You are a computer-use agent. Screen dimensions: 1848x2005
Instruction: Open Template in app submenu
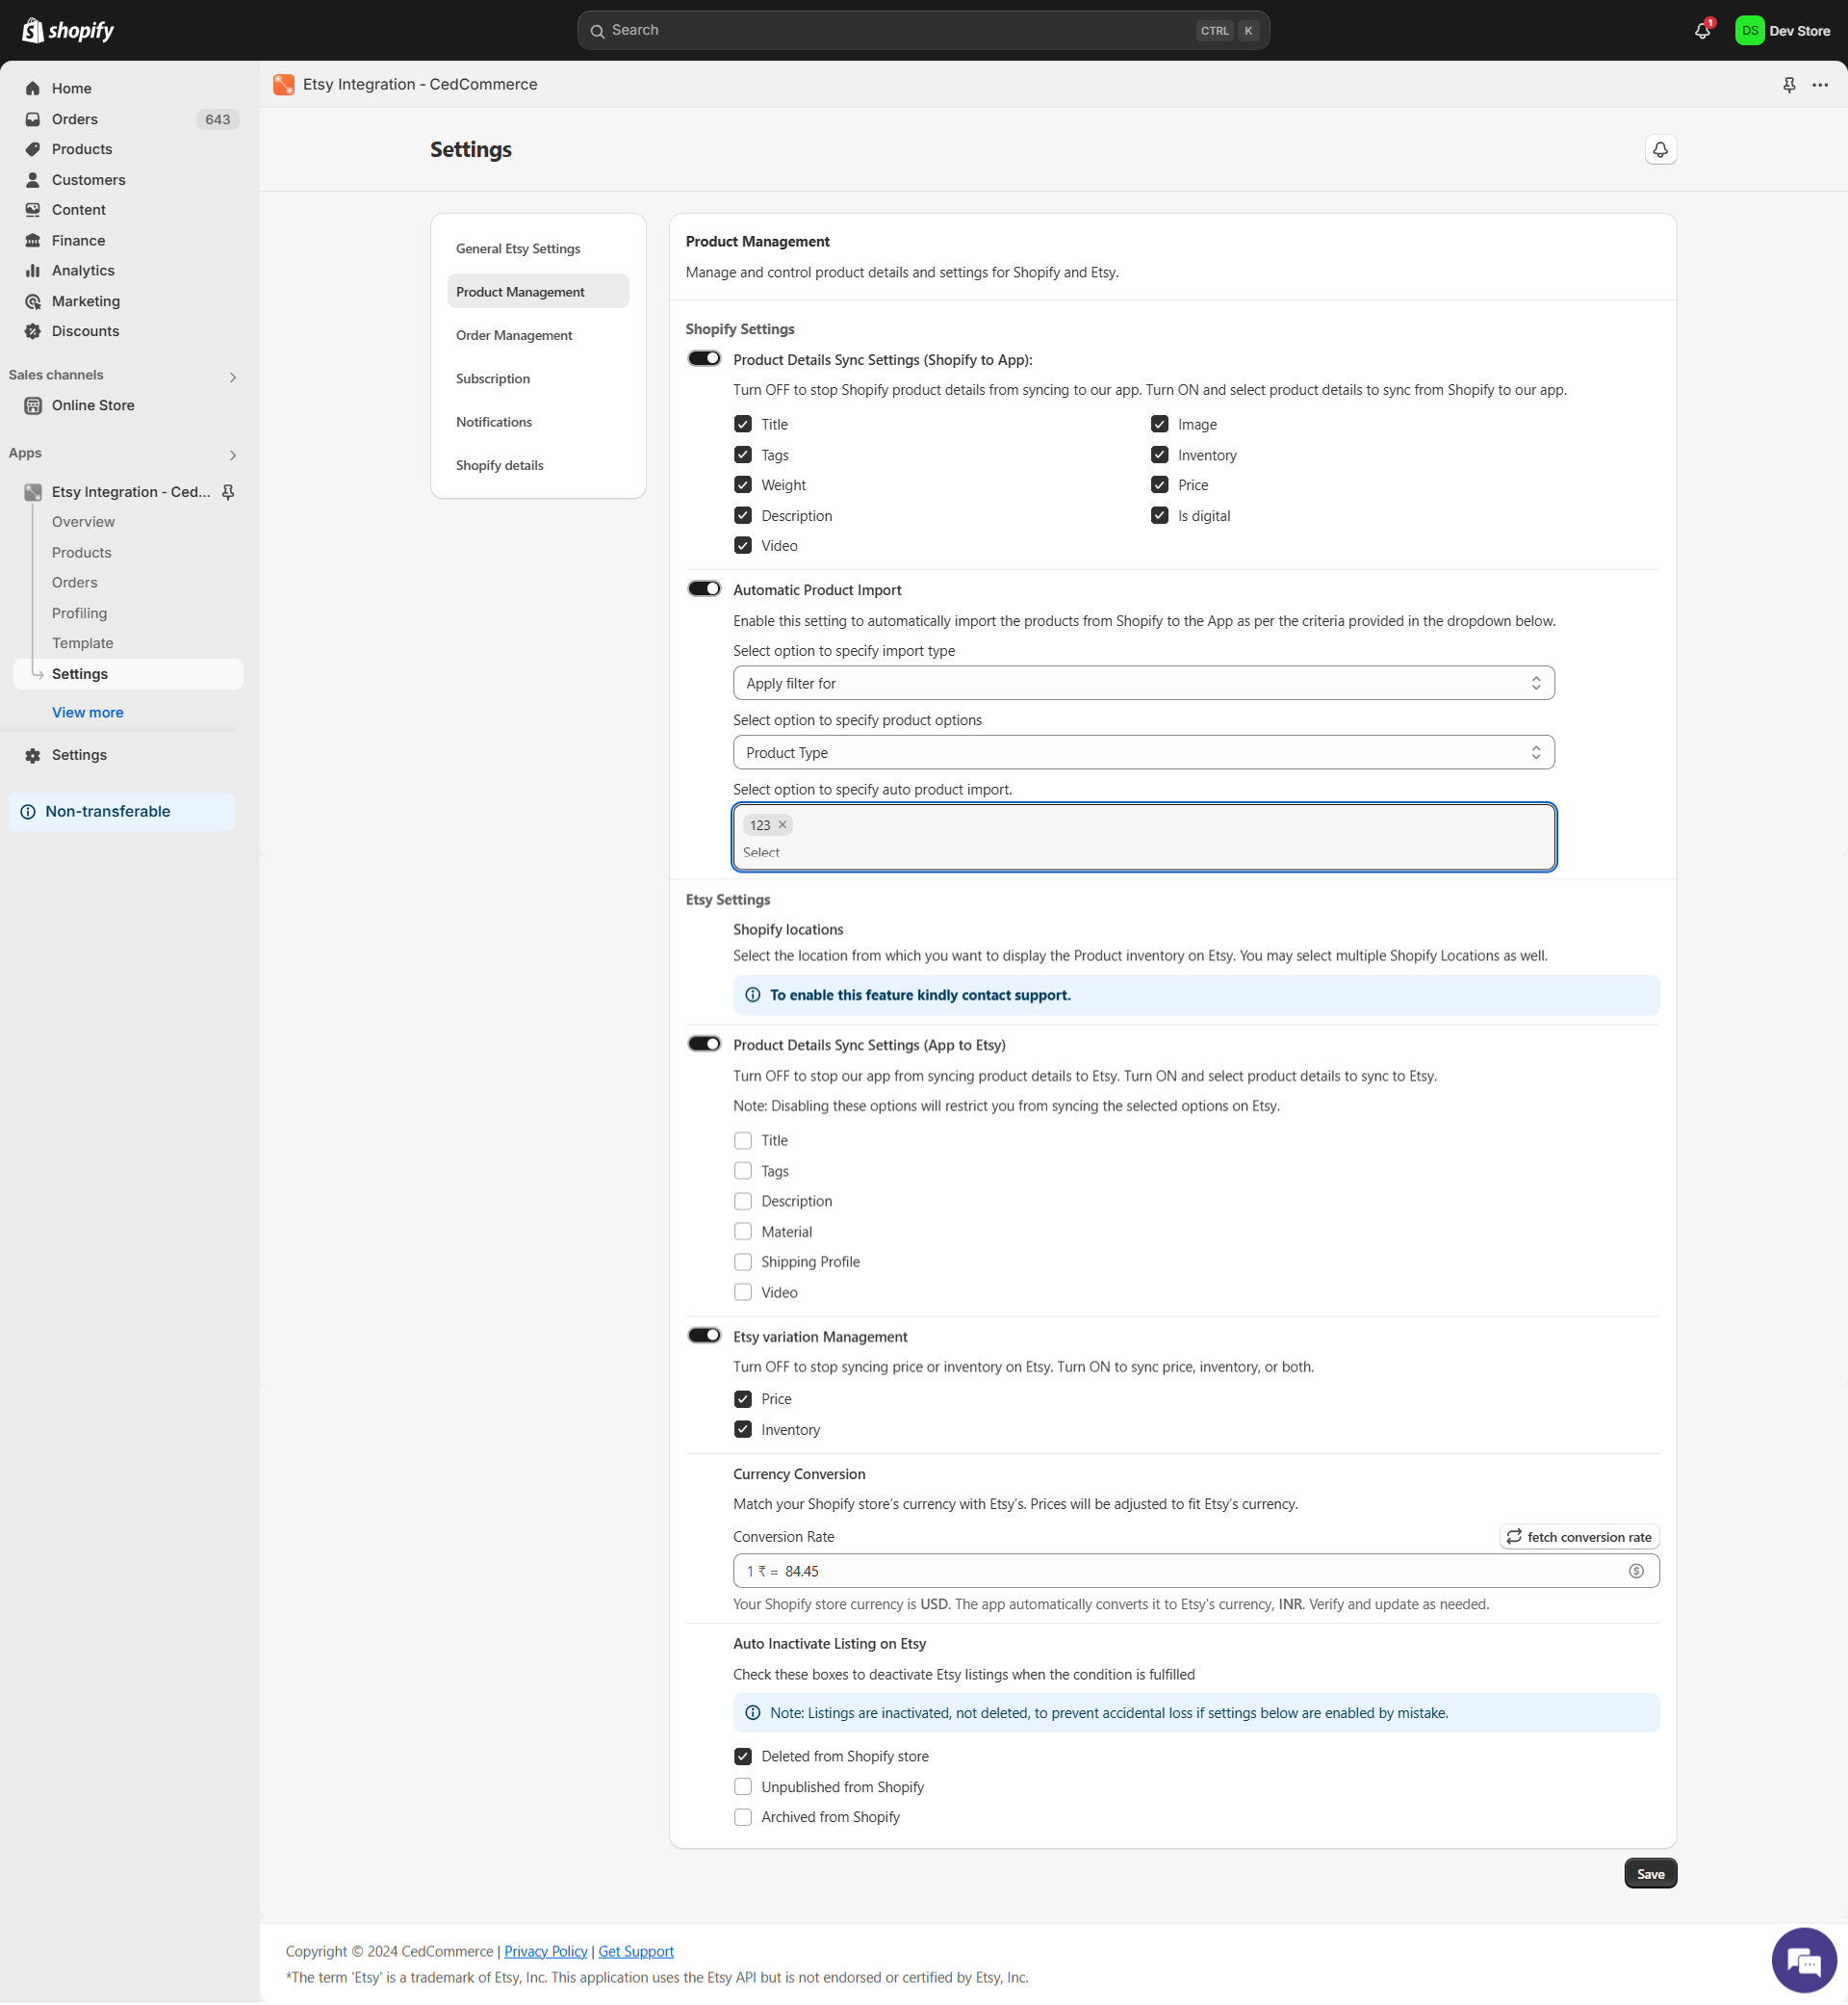tap(82, 643)
